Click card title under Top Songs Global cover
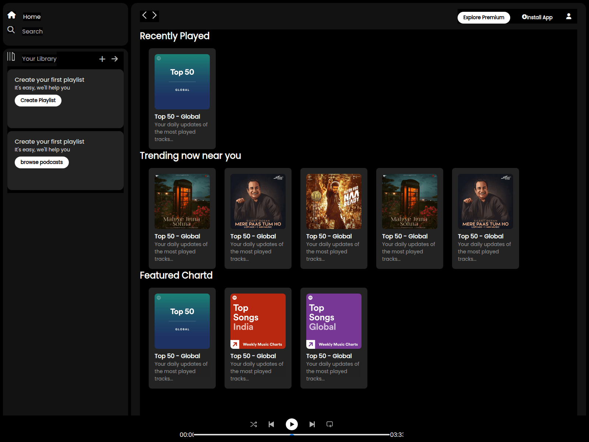Viewport: 589px width, 442px height. click(x=329, y=356)
